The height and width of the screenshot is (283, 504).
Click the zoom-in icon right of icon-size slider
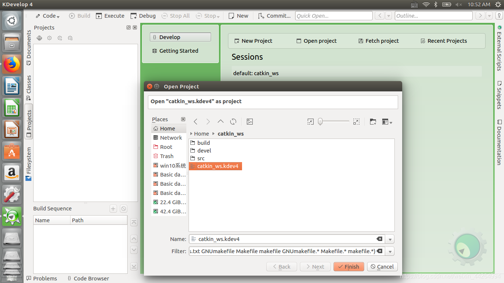(x=356, y=122)
